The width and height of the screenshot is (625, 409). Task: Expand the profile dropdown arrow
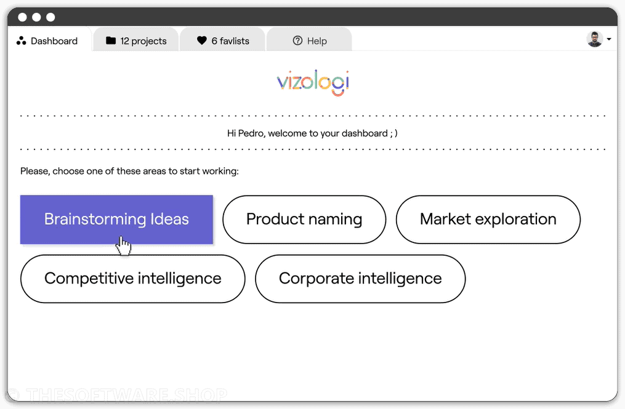click(609, 39)
